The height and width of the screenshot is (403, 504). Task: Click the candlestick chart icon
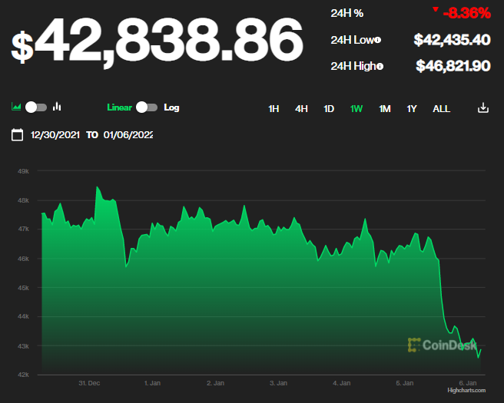(x=57, y=107)
